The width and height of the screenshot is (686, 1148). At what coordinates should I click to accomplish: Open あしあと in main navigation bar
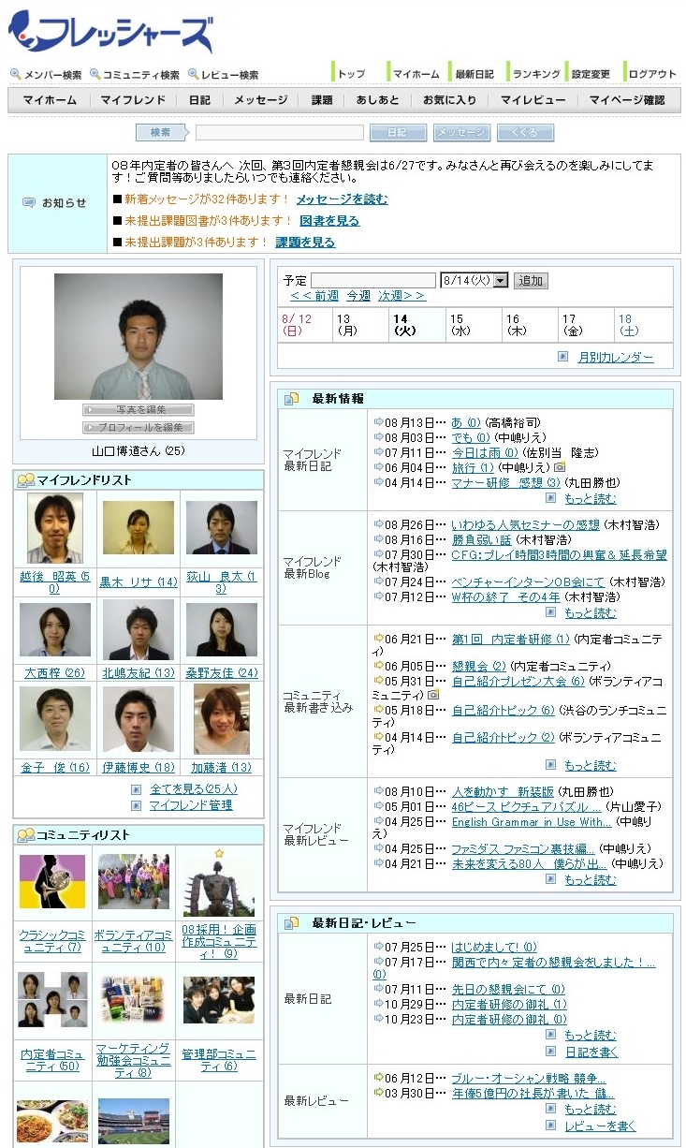pos(377,100)
